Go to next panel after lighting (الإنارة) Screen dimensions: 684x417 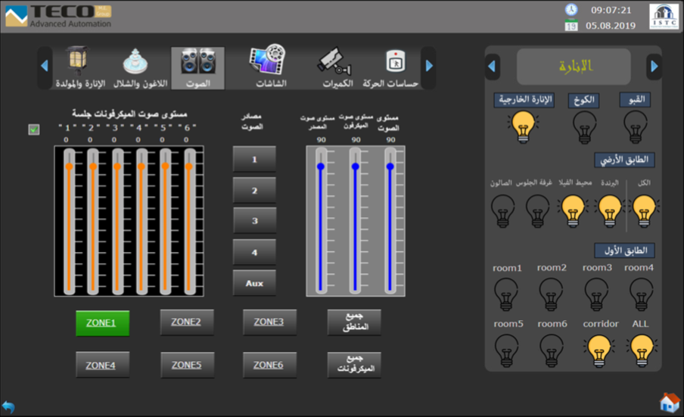coord(654,67)
